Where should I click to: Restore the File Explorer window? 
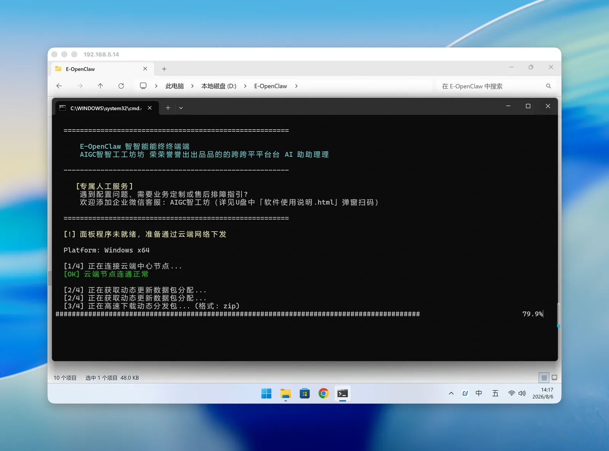(531, 67)
